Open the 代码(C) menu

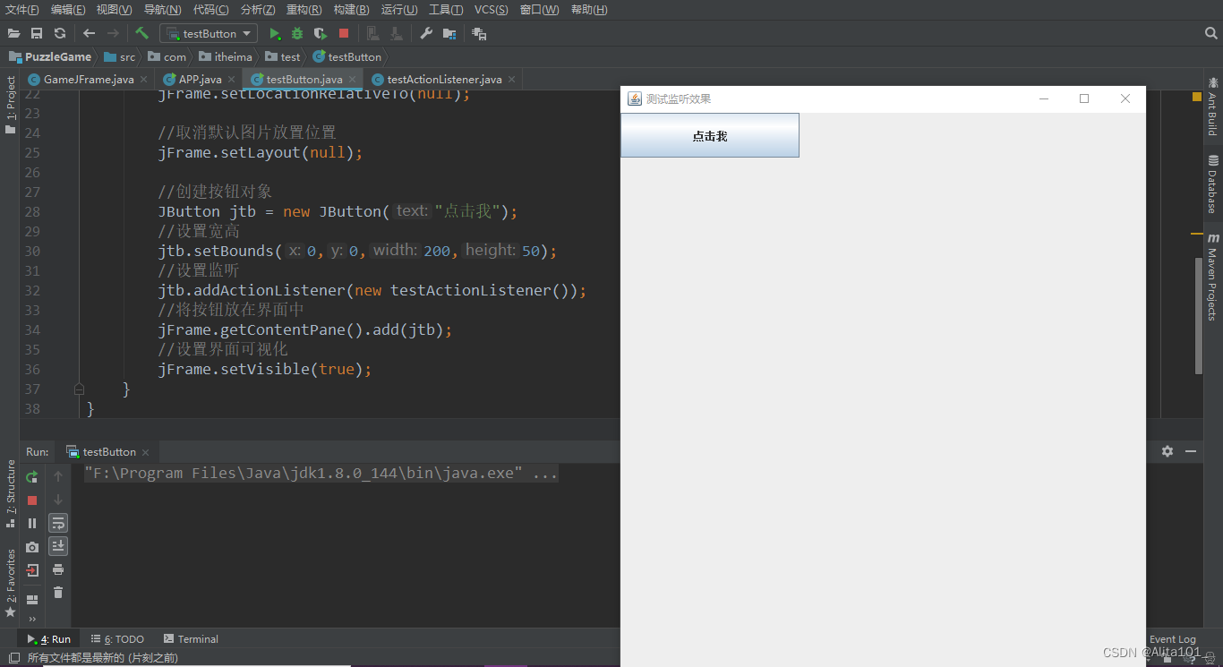coord(210,10)
